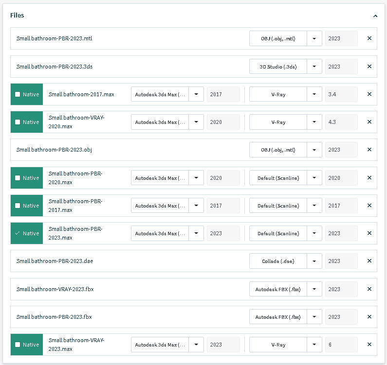Collapse the Files section
This screenshot has width=387, height=365.
[x=375, y=16]
